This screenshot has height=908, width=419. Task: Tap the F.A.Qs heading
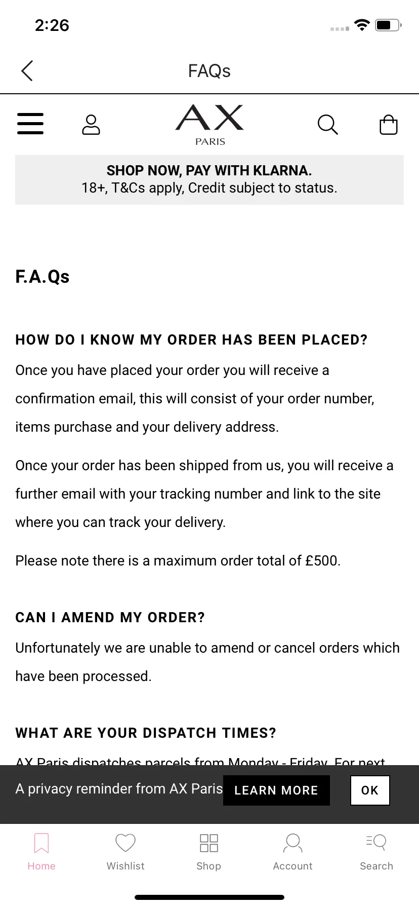[x=43, y=277]
